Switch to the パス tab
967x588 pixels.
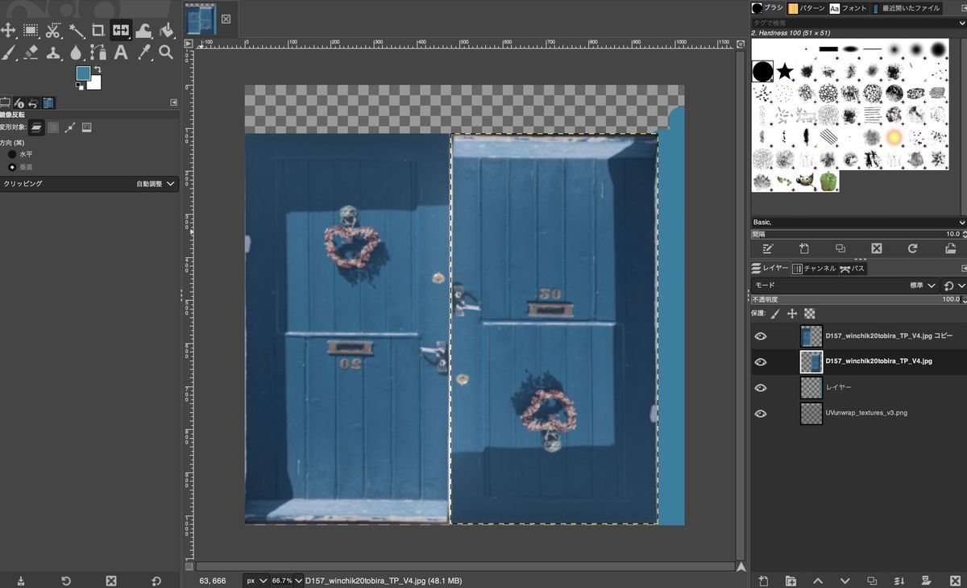pyautogui.click(x=853, y=268)
